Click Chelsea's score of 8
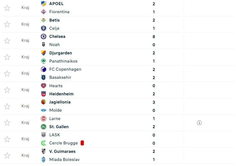 [154, 37]
